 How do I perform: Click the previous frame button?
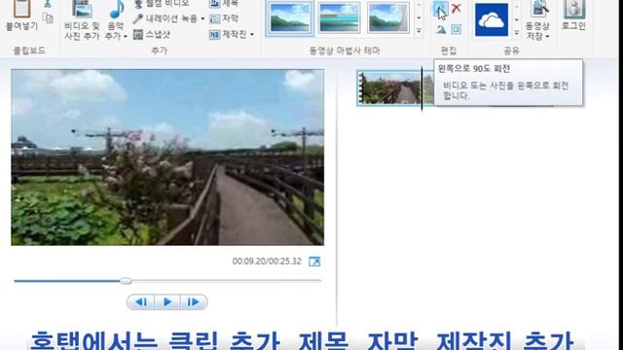pos(140,302)
